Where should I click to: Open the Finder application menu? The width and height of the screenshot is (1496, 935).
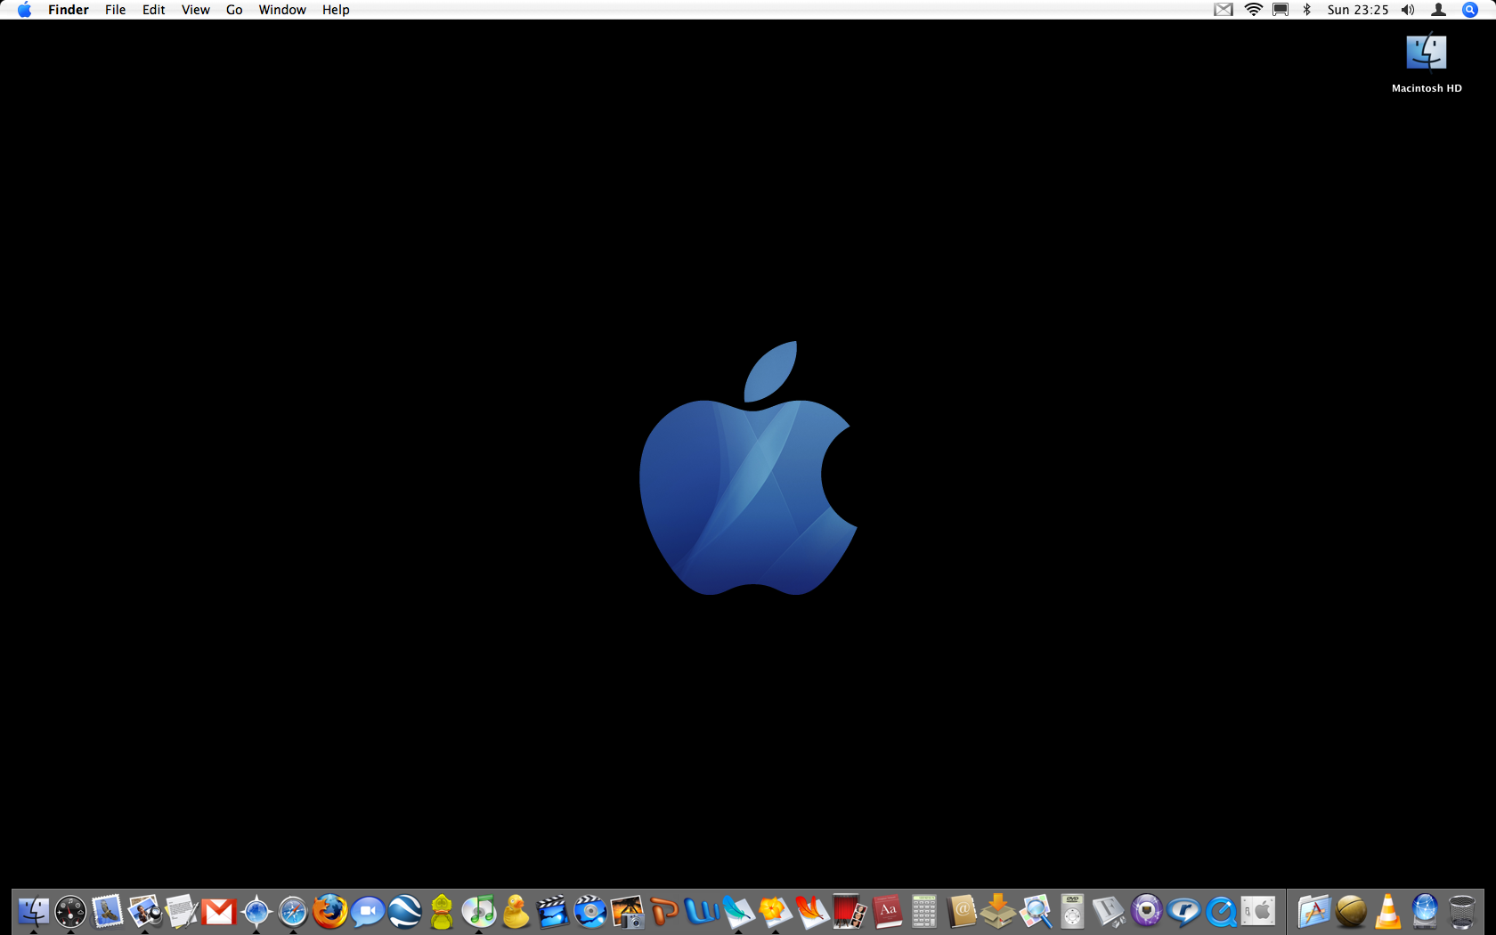[x=69, y=10]
